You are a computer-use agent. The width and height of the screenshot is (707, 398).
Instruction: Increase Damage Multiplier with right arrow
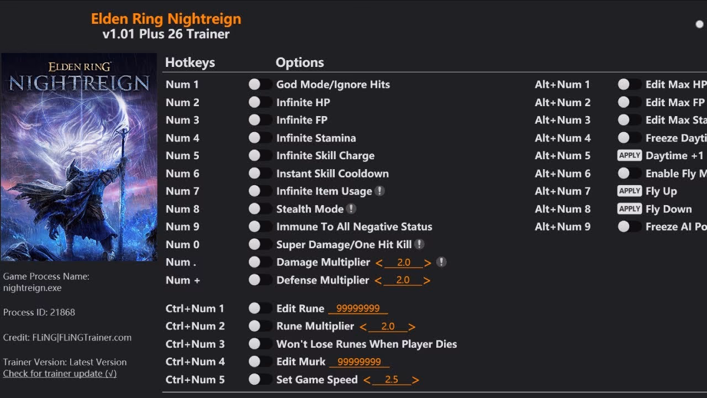coord(428,263)
